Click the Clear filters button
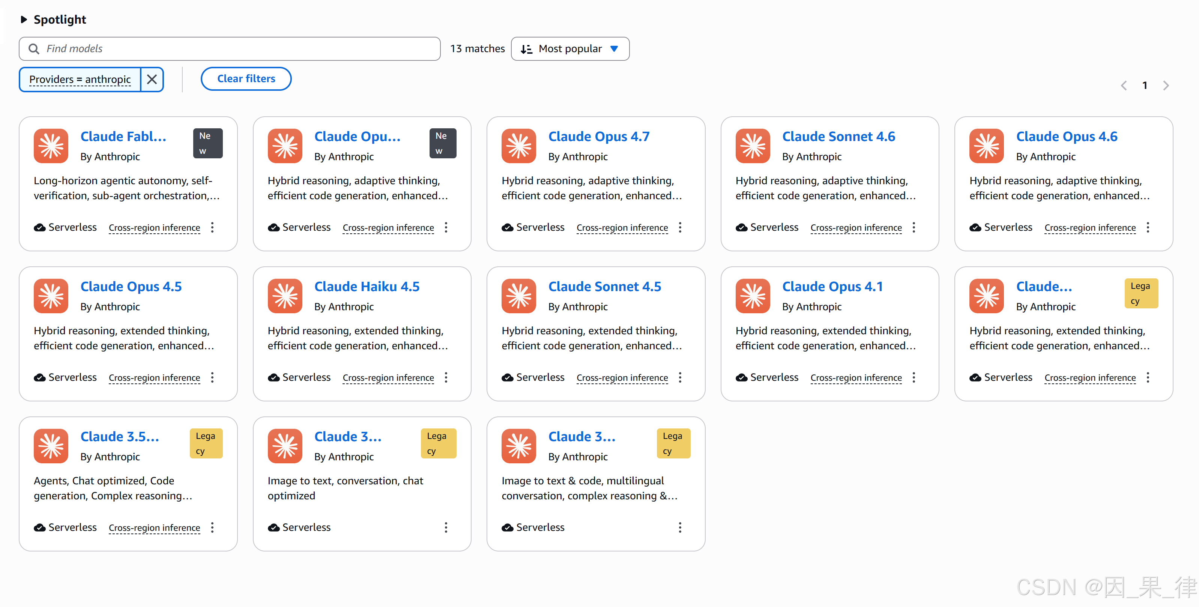The width and height of the screenshot is (1199, 607). 246,79
